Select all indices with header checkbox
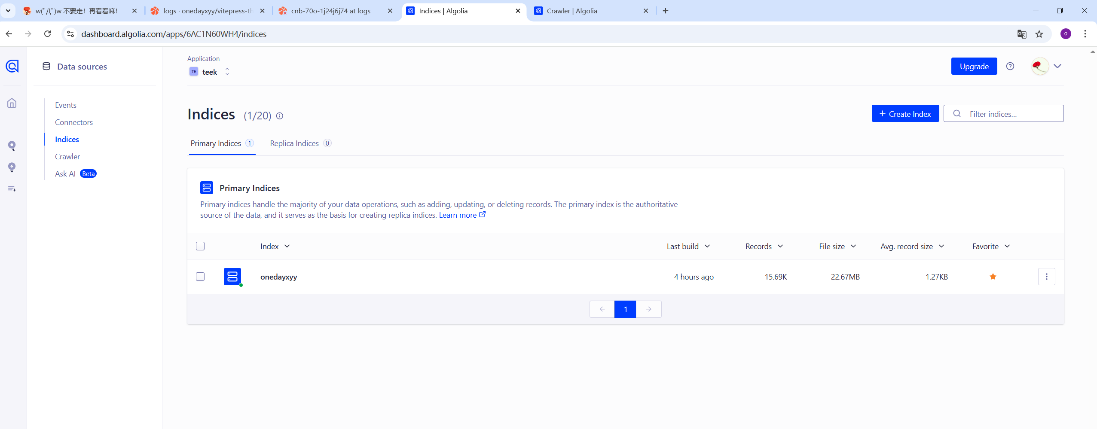The width and height of the screenshot is (1097, 429). pyautogui.click(x=200, y=246)
